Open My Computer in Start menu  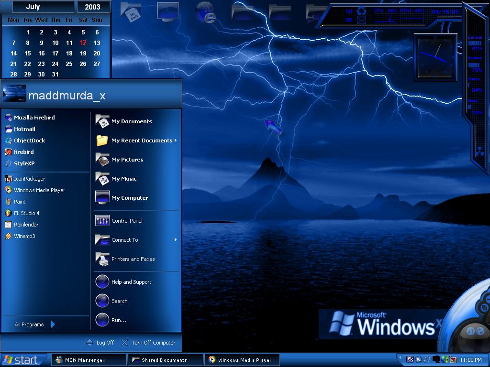[x=122, y=198]
